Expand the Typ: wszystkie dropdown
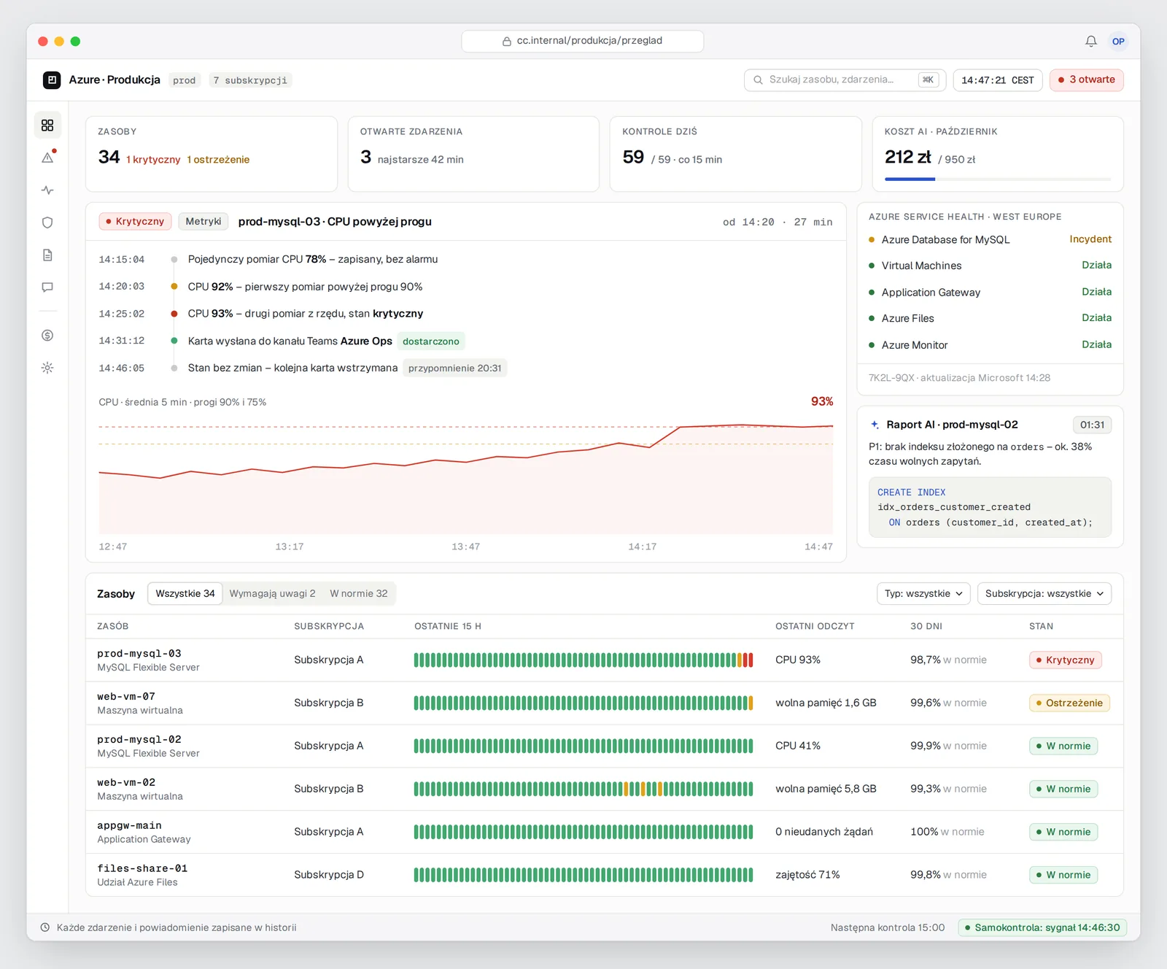1167x969 pixels. click(x=923, y=594)
